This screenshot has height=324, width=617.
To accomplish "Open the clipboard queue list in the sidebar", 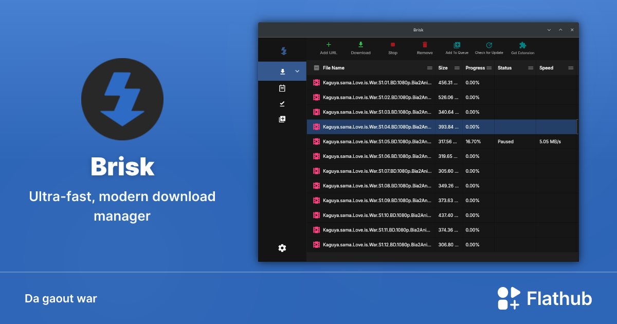I will click(282, 88).
